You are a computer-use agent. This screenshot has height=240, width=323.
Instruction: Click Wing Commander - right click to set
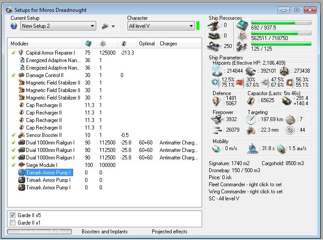[245, 192]
